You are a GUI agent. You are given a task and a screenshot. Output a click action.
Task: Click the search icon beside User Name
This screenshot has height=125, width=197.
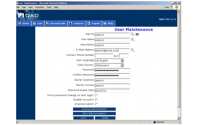(x=133, y=40)
